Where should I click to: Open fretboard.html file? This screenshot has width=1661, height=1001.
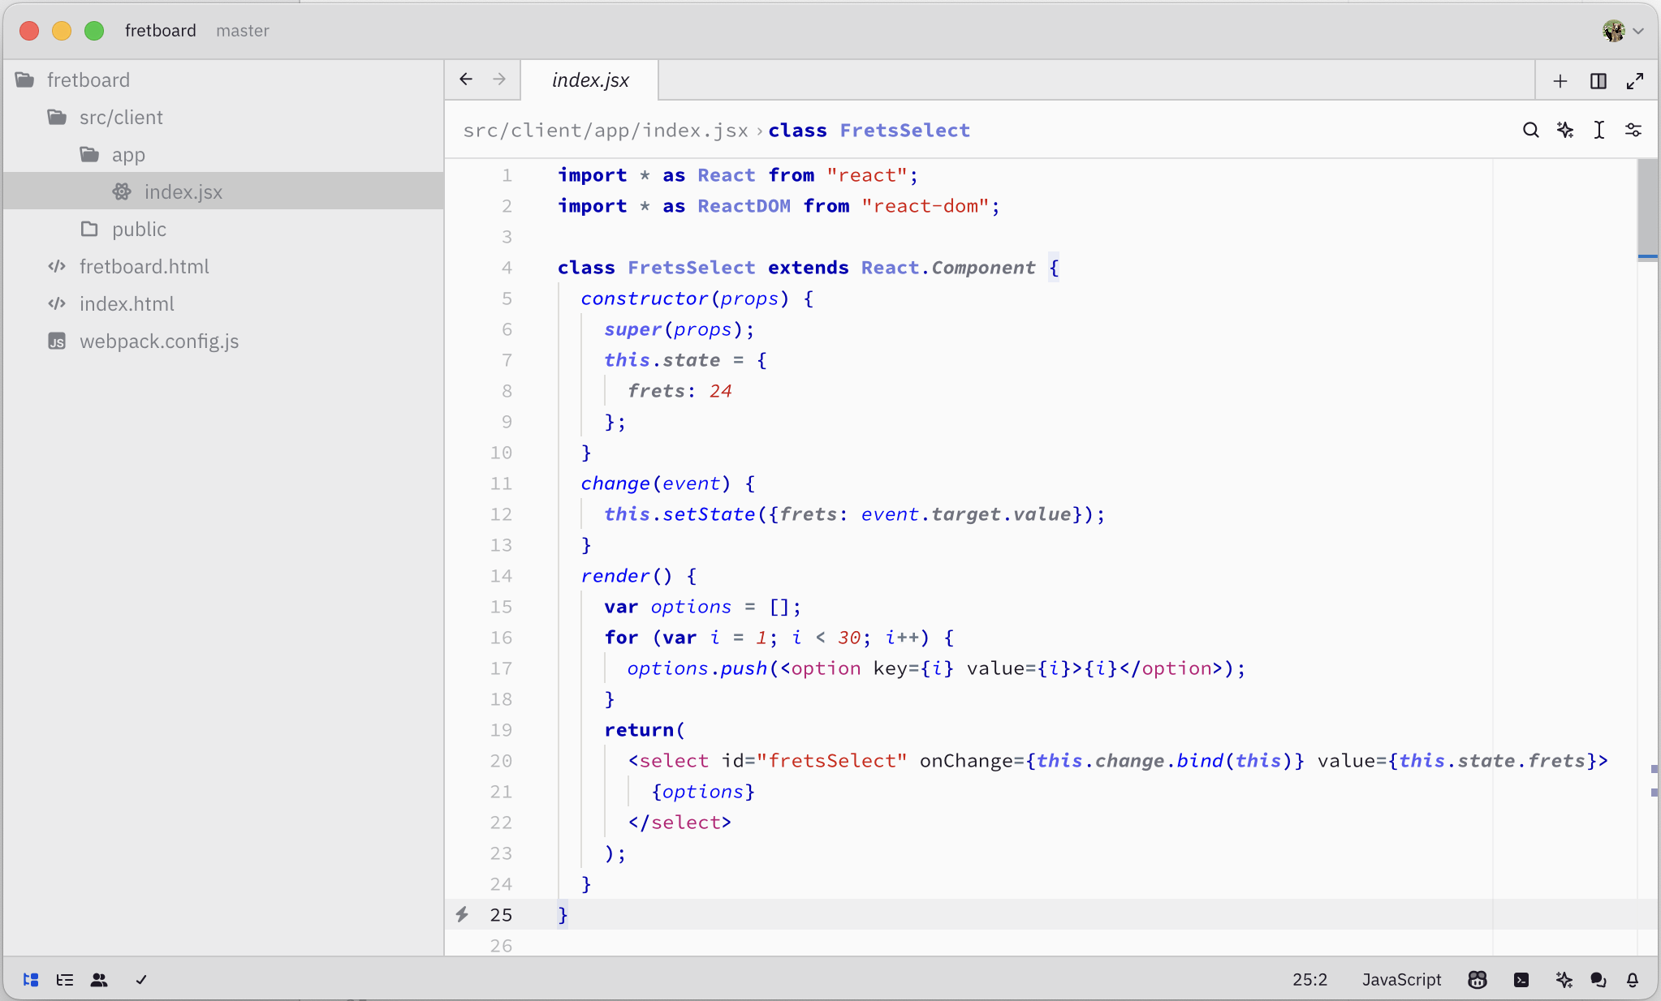(x=223, y=266)
